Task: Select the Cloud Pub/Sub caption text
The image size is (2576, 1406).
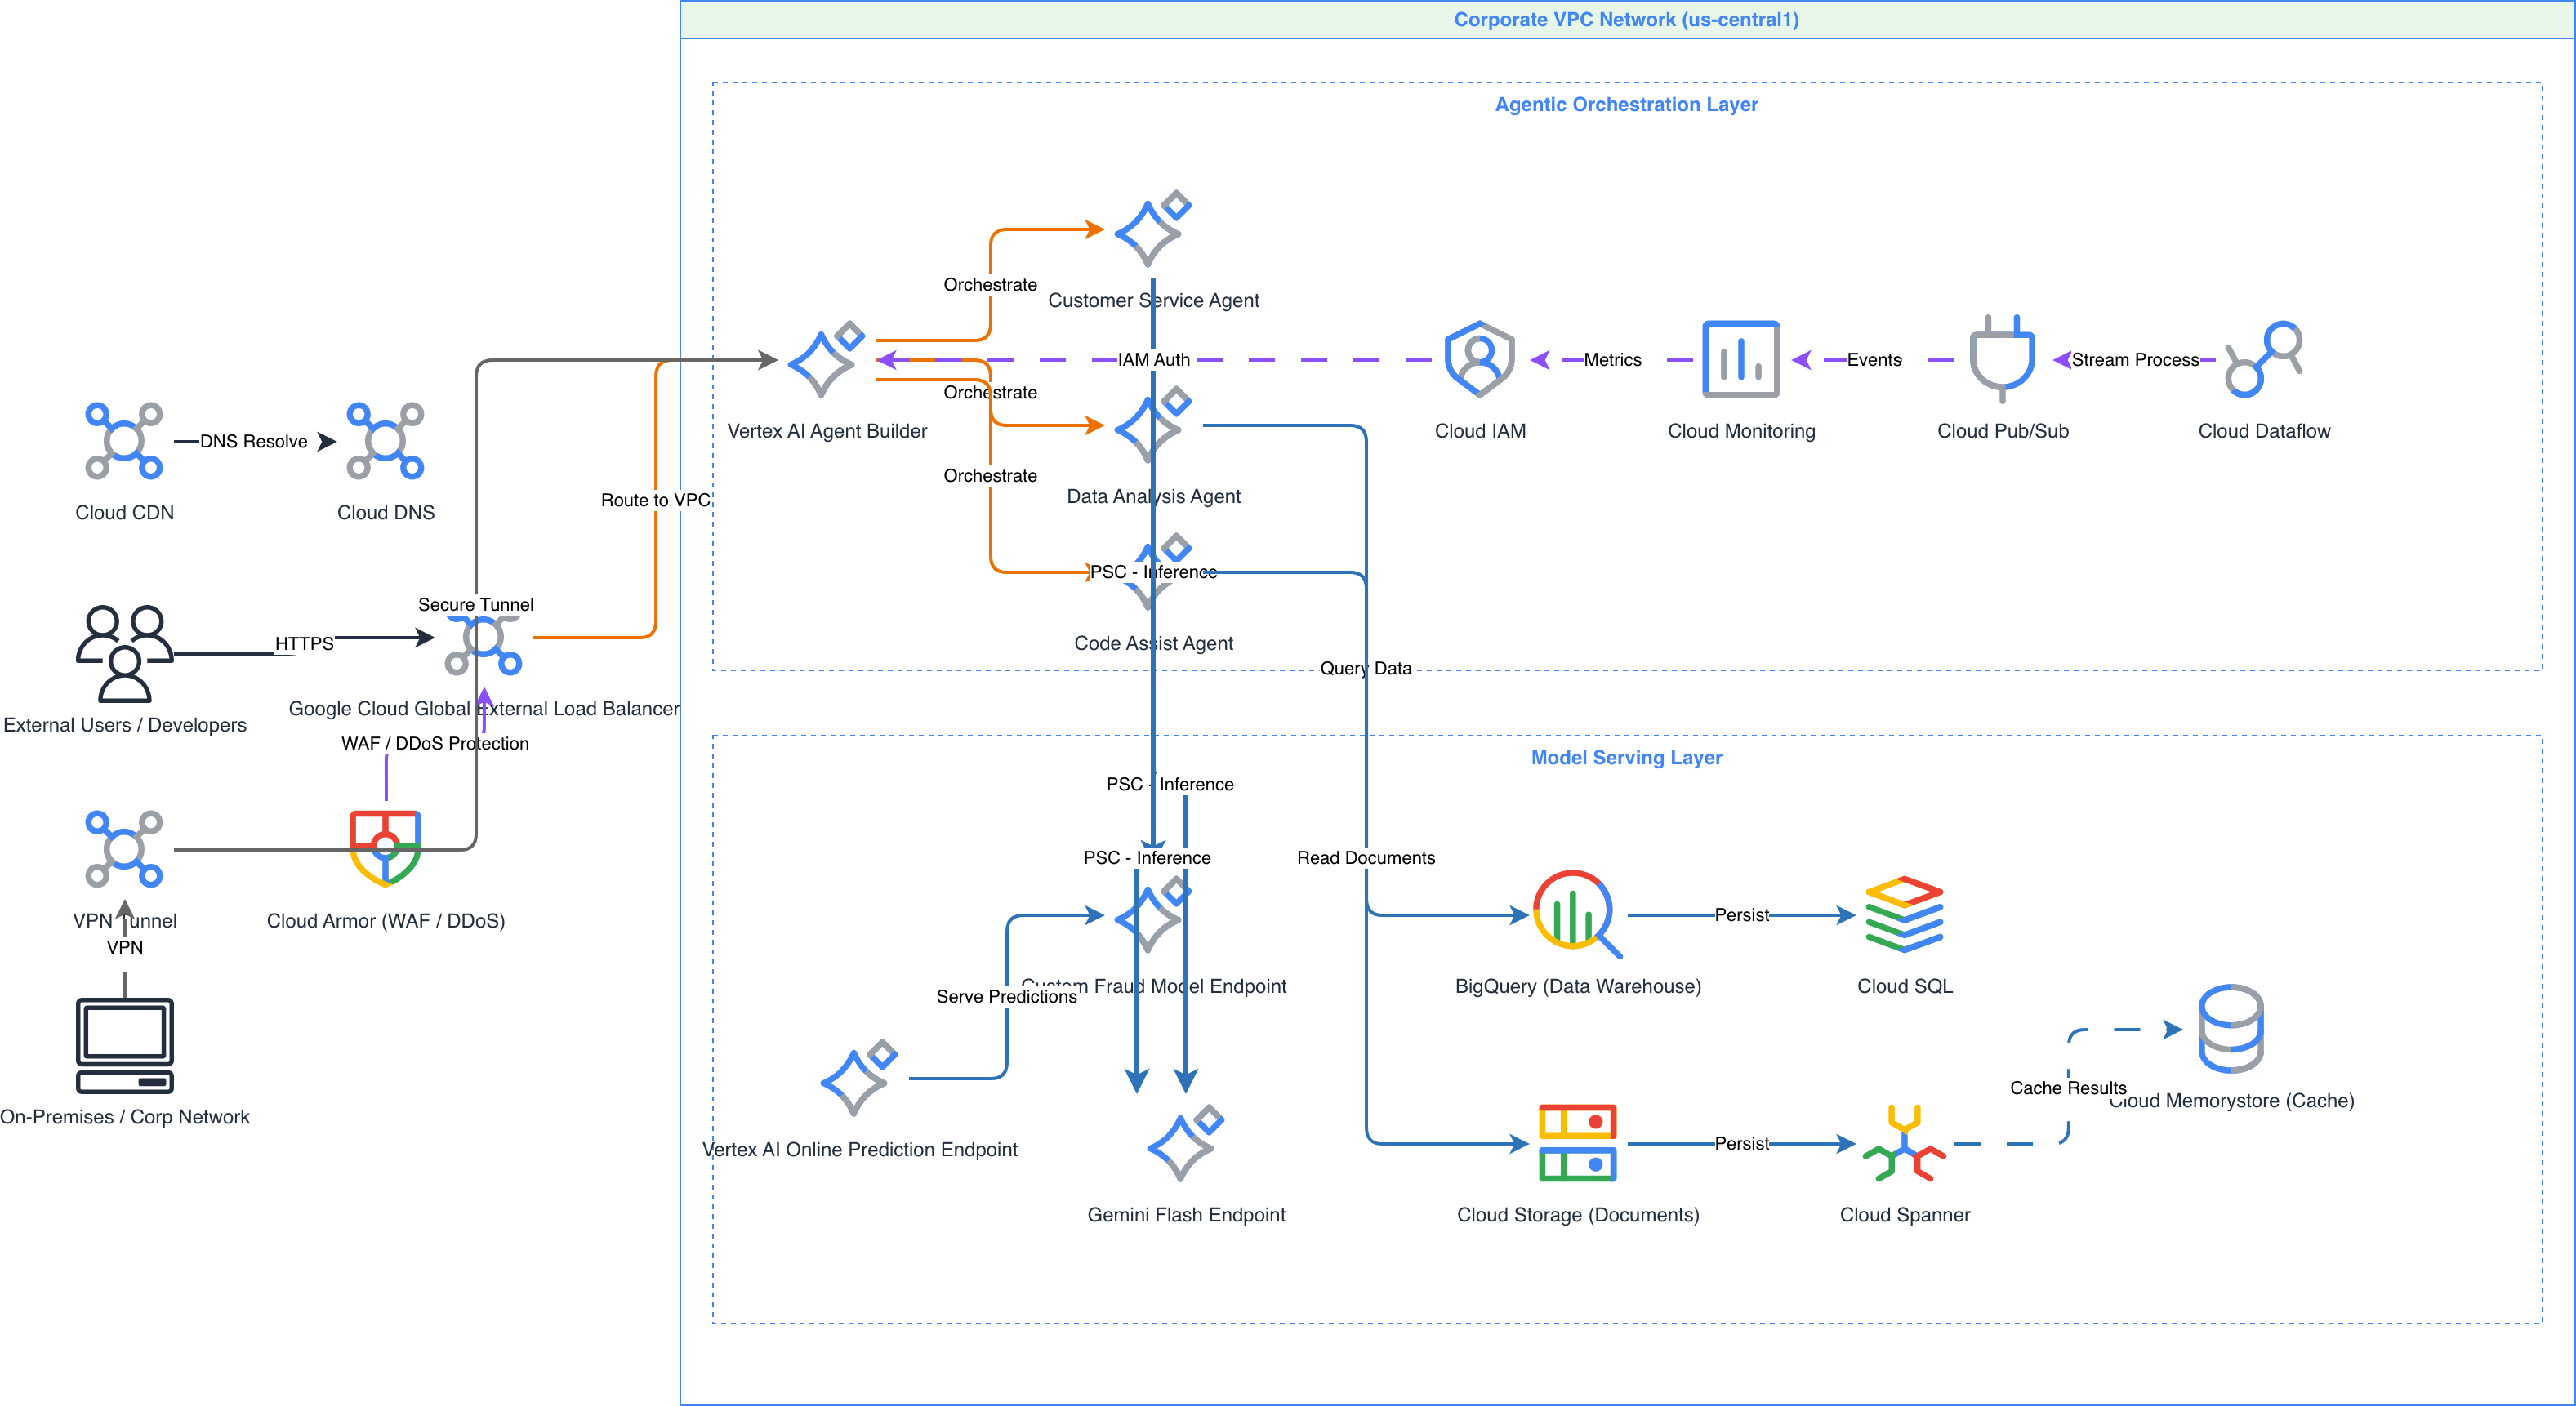Action: point(2002,431)
